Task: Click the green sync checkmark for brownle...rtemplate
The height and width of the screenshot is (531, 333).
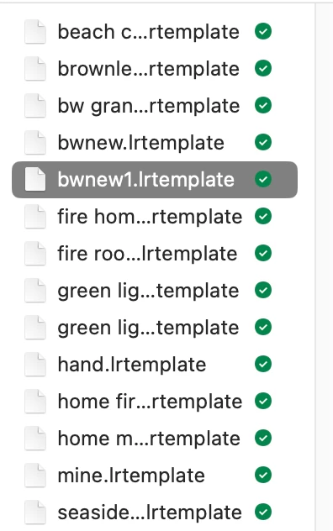Action: click(263, 68)
